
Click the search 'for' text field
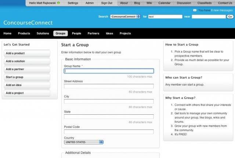[165, 17]
